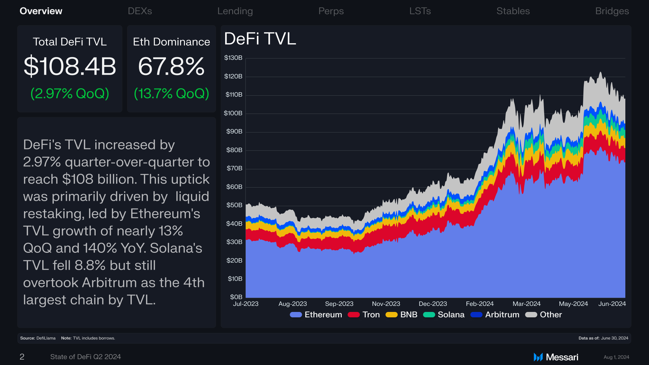Click the Jun-2024 x-axis label
This screenshot has width=649, height=365.
tap(612, 304)
